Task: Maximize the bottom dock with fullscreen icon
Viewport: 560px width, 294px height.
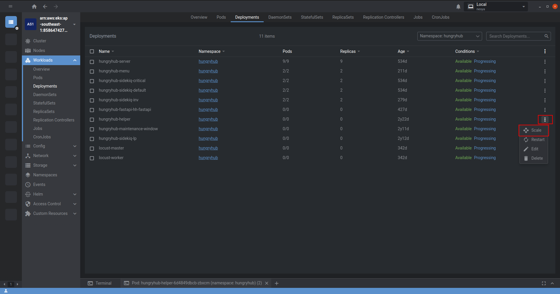Action: (544, 283)
